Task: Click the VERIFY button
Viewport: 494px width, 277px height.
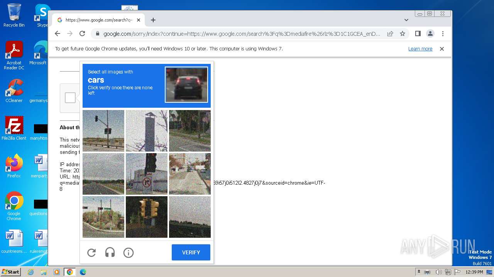Action: coord(191,252)
